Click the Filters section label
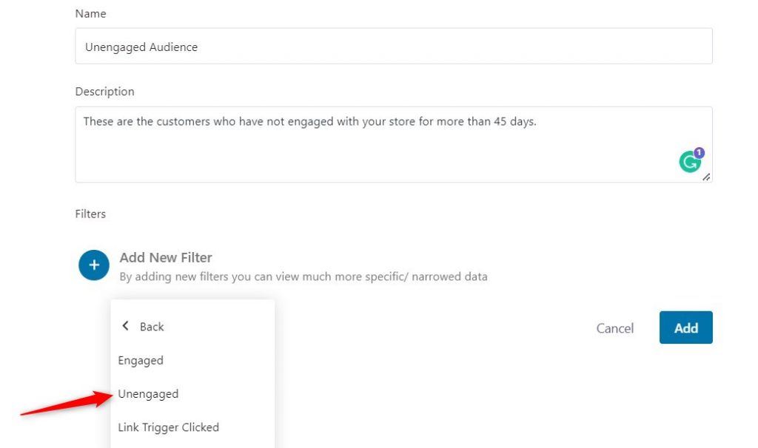The image size is (758, 448). click(90, 214)
